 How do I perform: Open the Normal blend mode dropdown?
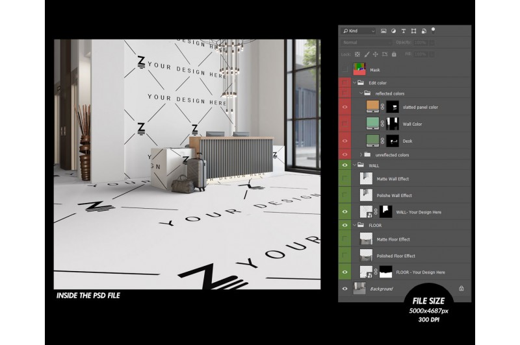click(x=367, y=42)
